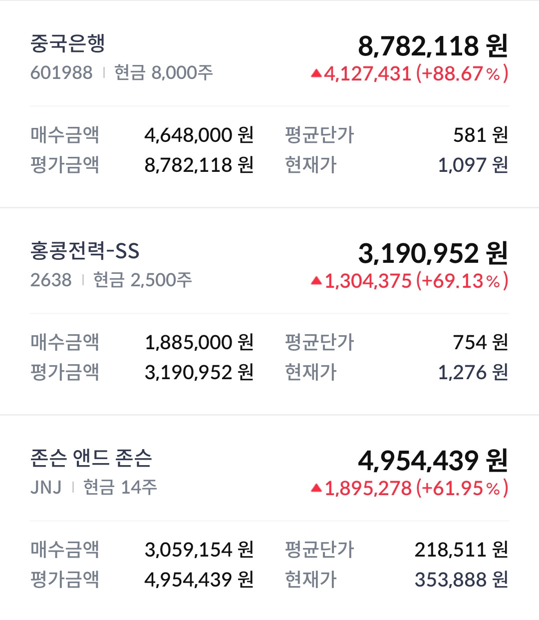Open the 홍콩전력-SS stock title
Viewport: 539px width, 620px height.
coord(85,251)
